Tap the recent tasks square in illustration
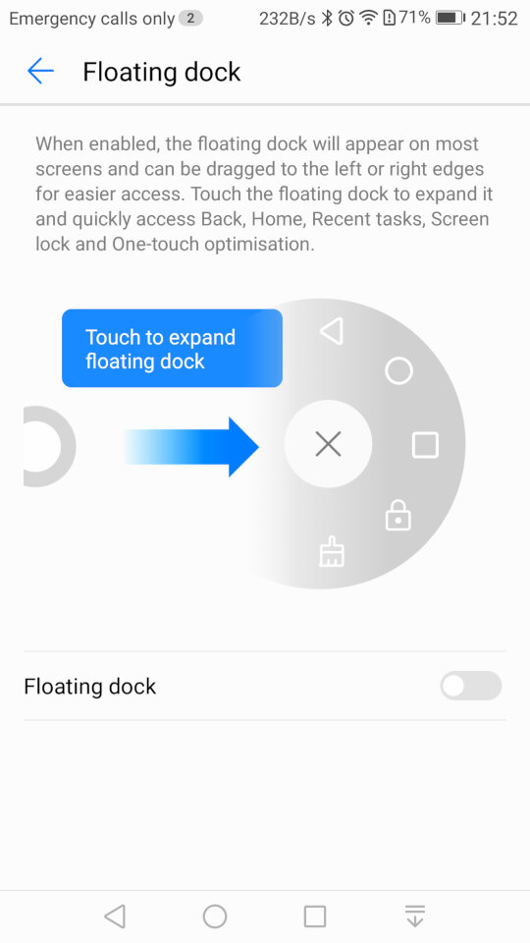Screen dimensions: 530x943 pyautogui.click(x=425, y=445)
